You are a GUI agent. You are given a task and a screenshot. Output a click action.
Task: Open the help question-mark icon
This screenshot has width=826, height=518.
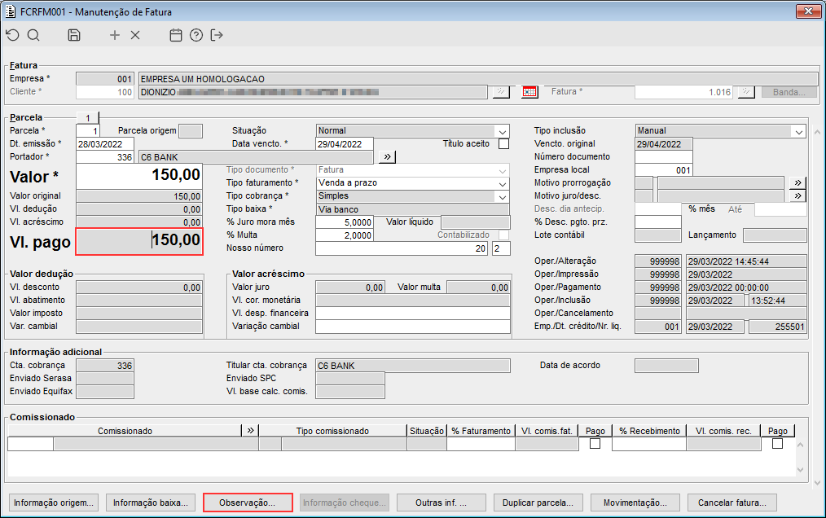point(196,35)
